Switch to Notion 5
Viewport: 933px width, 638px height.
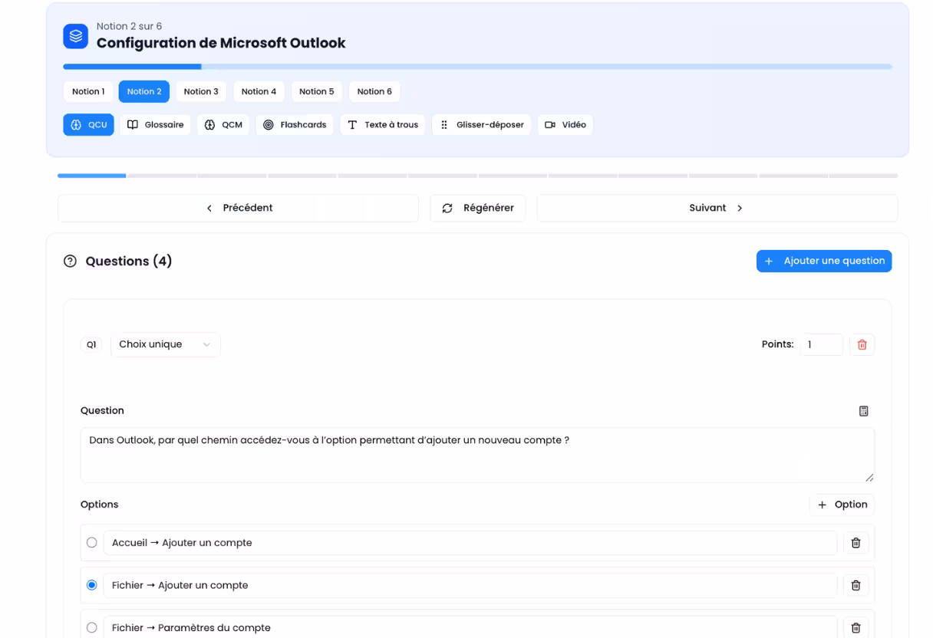[x=317, y=92]
